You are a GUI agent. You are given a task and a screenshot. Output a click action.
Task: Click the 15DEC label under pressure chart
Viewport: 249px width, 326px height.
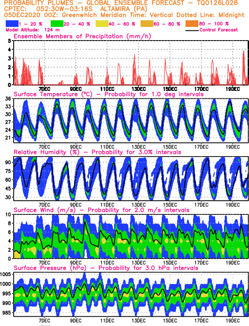pyautogui.click(x=170, y=321)
